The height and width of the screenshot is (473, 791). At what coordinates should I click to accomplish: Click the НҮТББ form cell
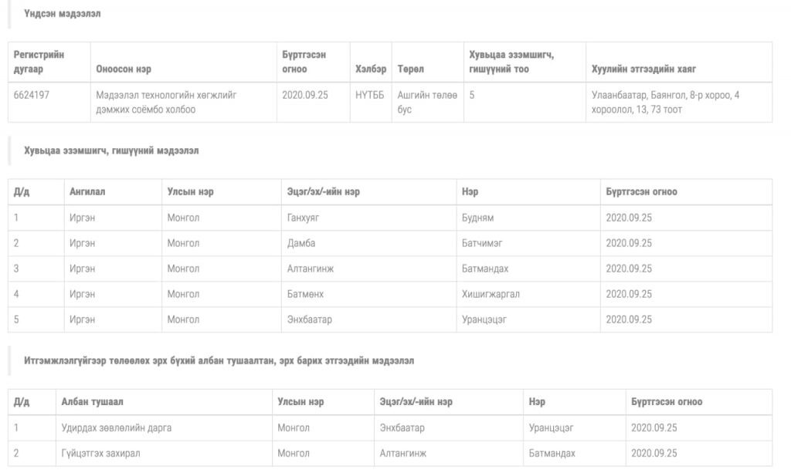369,95
